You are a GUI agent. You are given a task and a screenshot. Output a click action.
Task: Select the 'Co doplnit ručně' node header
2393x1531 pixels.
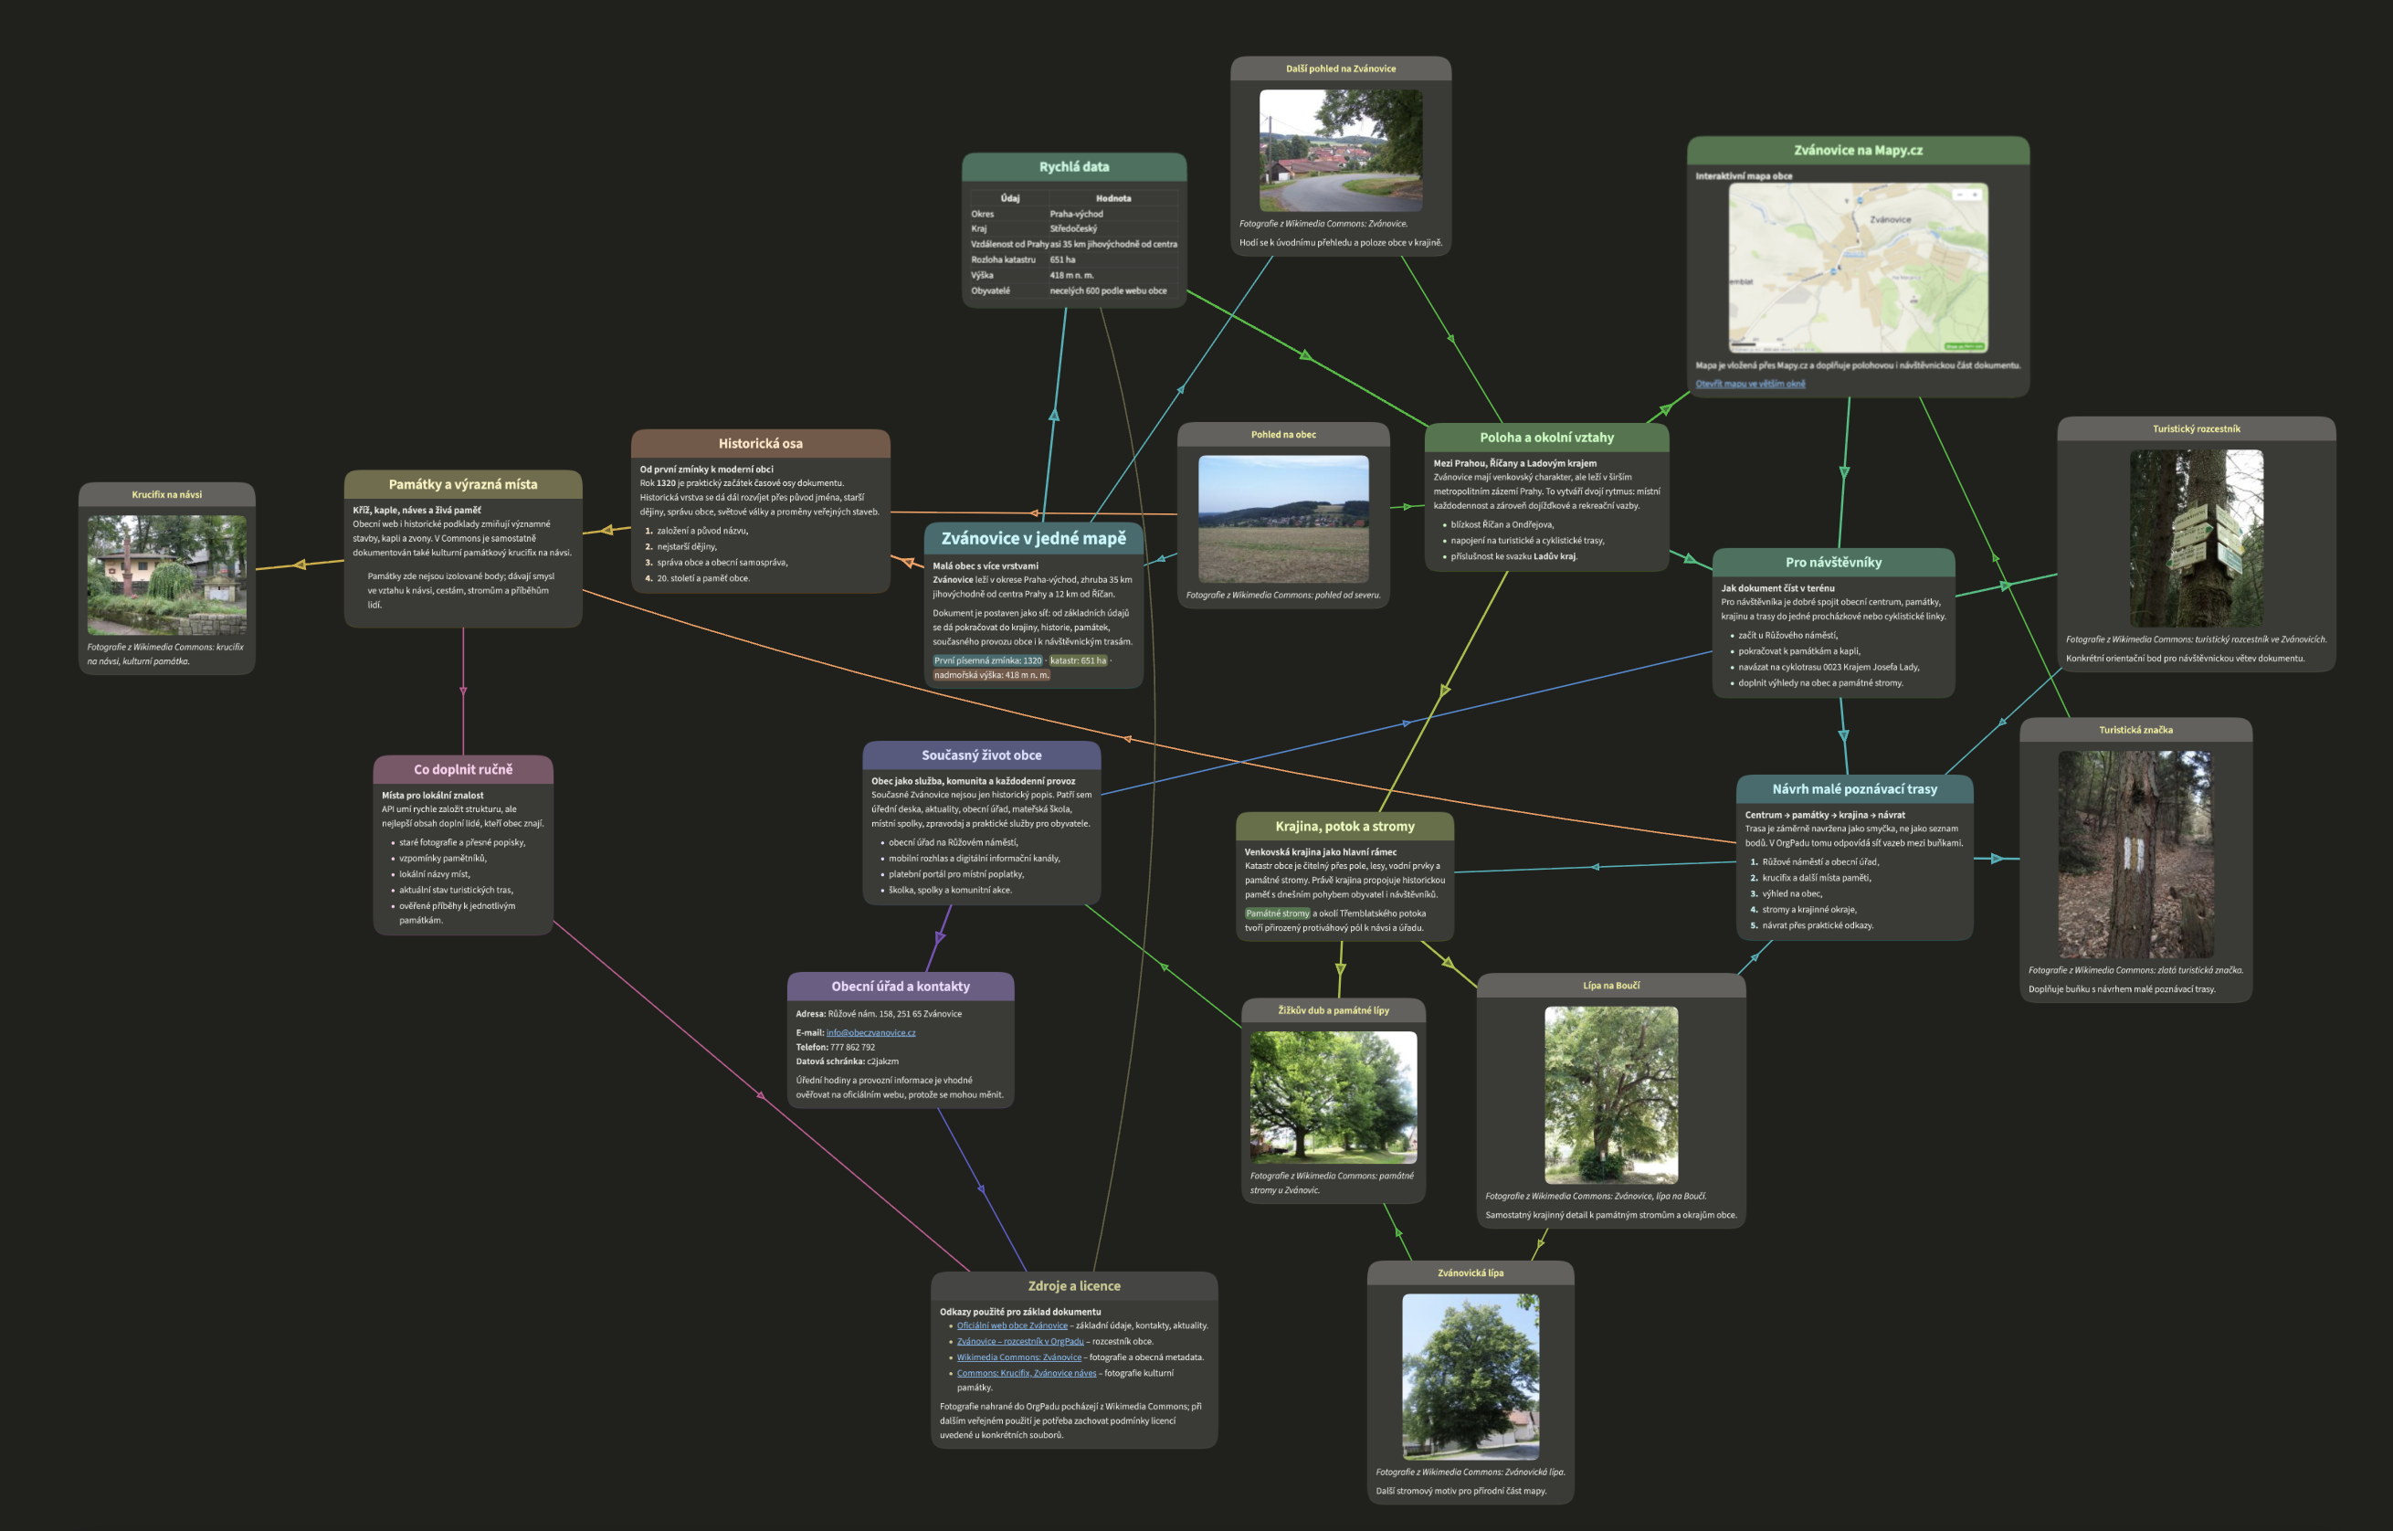(x=463, y=769)
